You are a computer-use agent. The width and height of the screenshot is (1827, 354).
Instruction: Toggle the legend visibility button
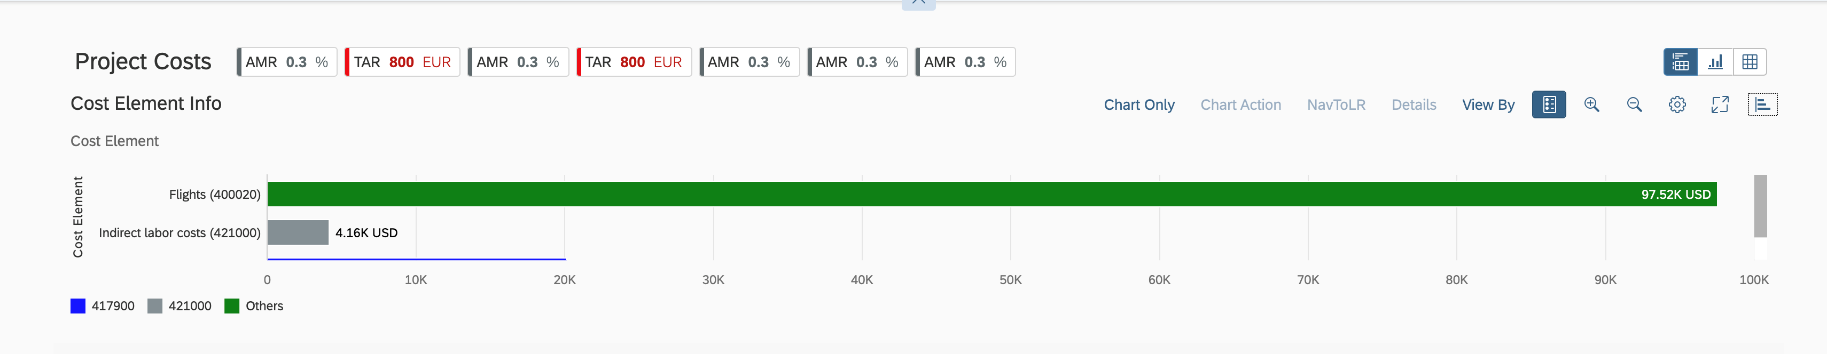click(1549, 105)
